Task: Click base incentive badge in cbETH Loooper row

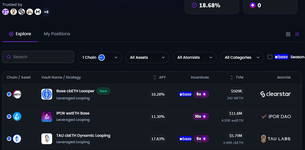Action: click(x=185, y=94)
